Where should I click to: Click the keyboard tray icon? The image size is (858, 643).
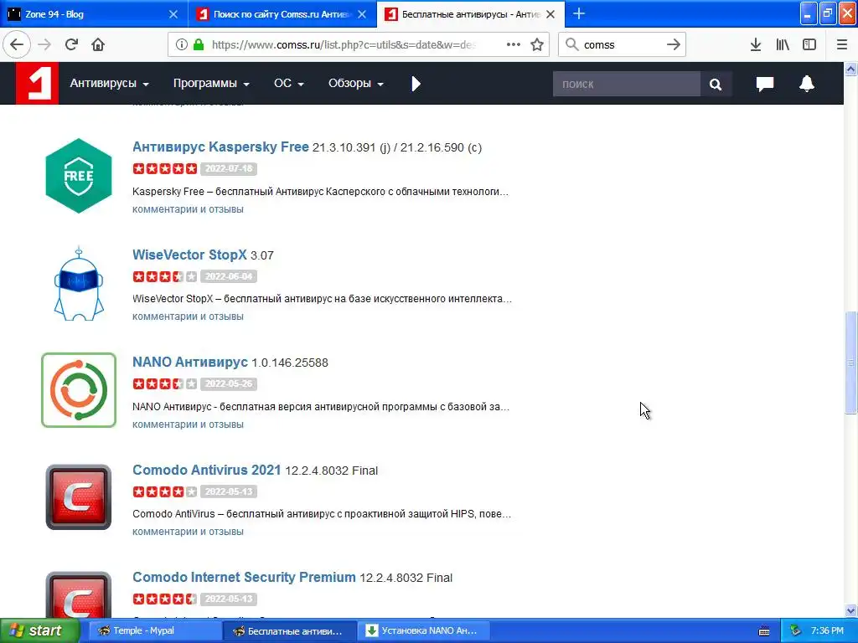[764, 631]
